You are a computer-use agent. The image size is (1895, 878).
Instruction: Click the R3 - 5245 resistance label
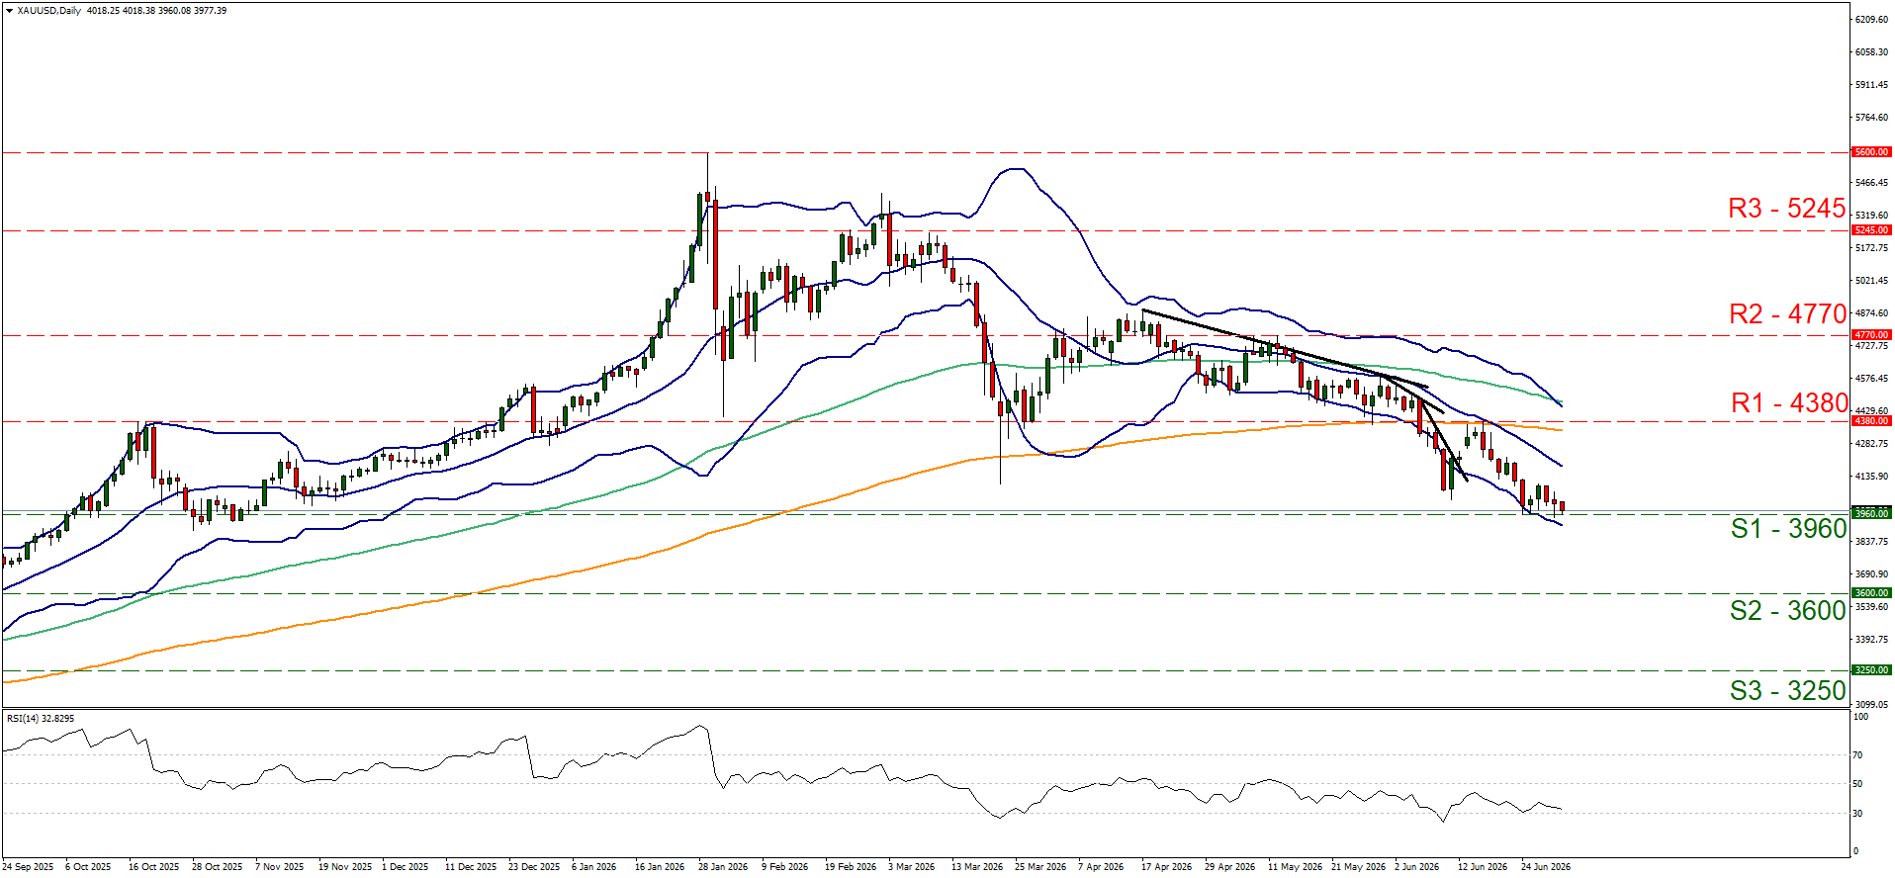tap(1786, 209)
